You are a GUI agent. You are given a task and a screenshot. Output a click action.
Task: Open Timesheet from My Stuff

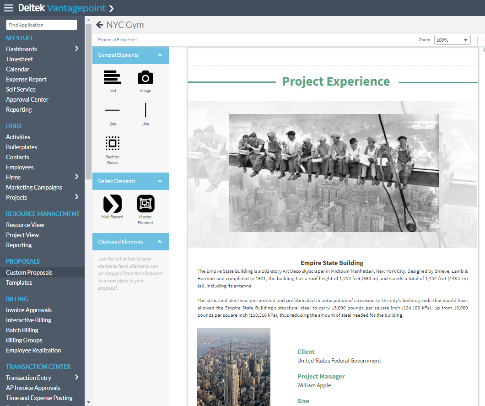coord(20,59)
